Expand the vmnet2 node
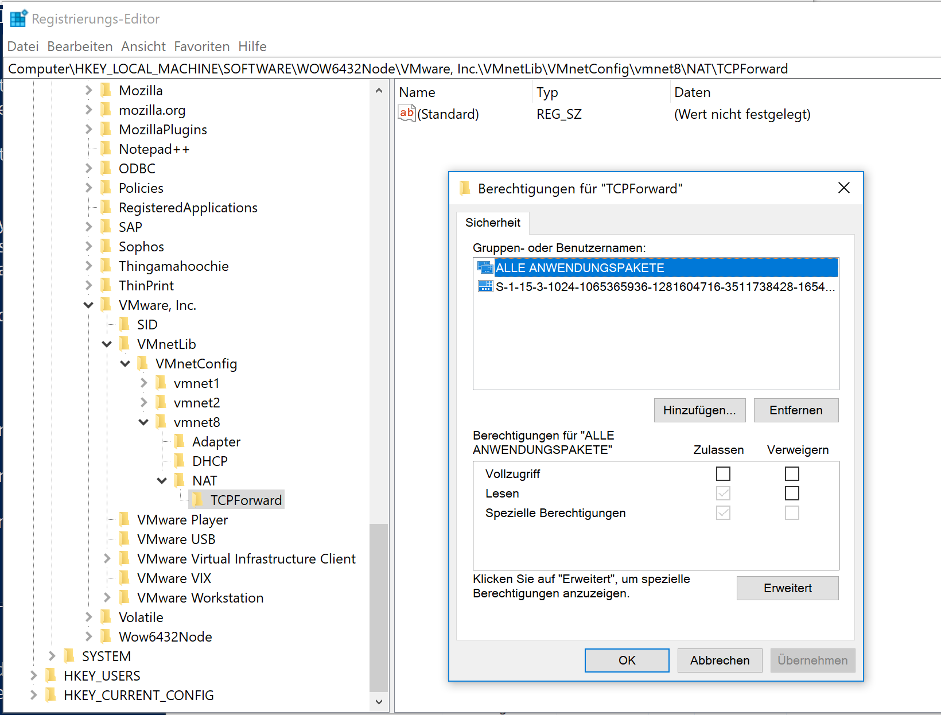This screenshot has width=941, height=715. (x=143, y=403)
